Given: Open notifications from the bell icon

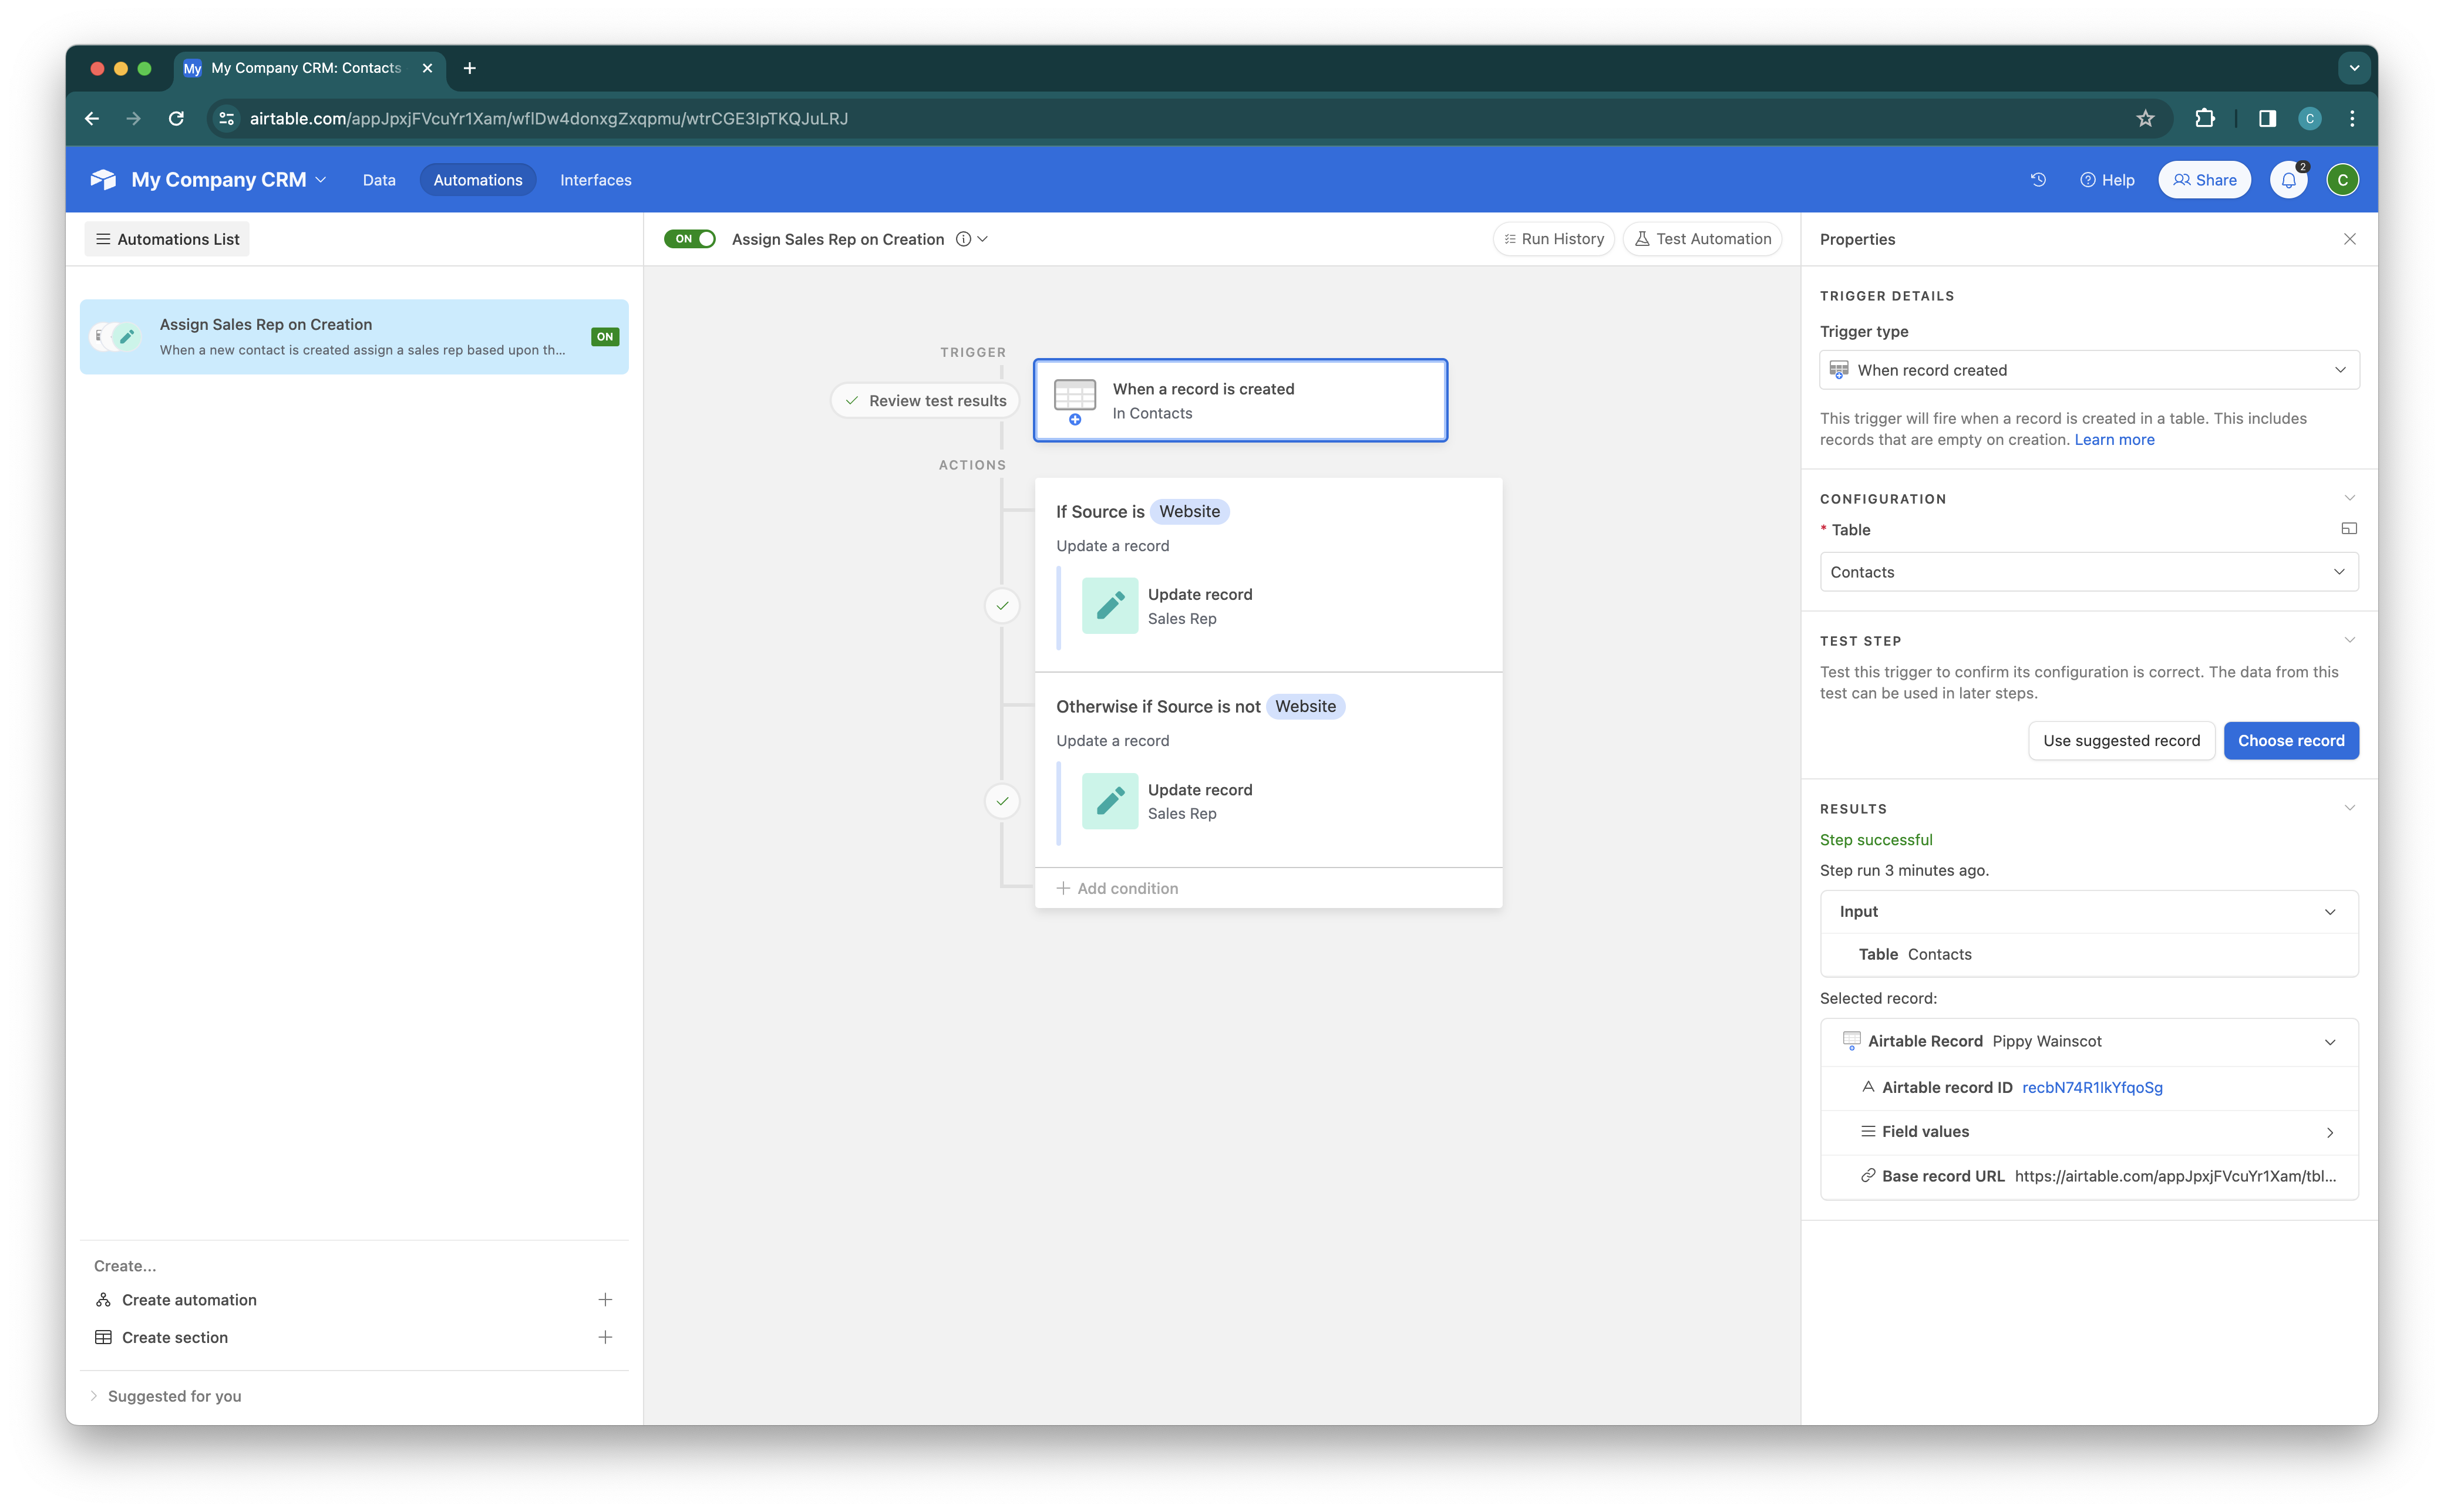Looking at the screenshot, I should tap(2289, 179).
